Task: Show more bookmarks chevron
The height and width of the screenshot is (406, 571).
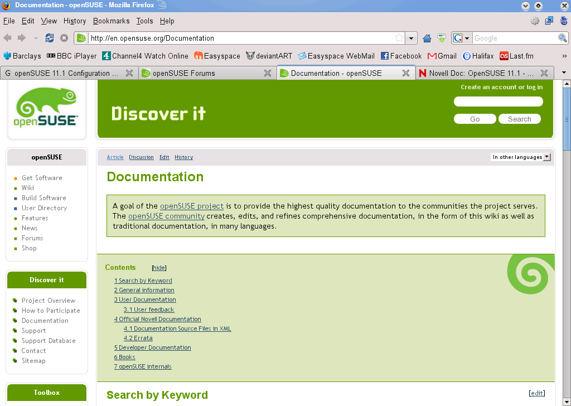Action: pos(564,56)
